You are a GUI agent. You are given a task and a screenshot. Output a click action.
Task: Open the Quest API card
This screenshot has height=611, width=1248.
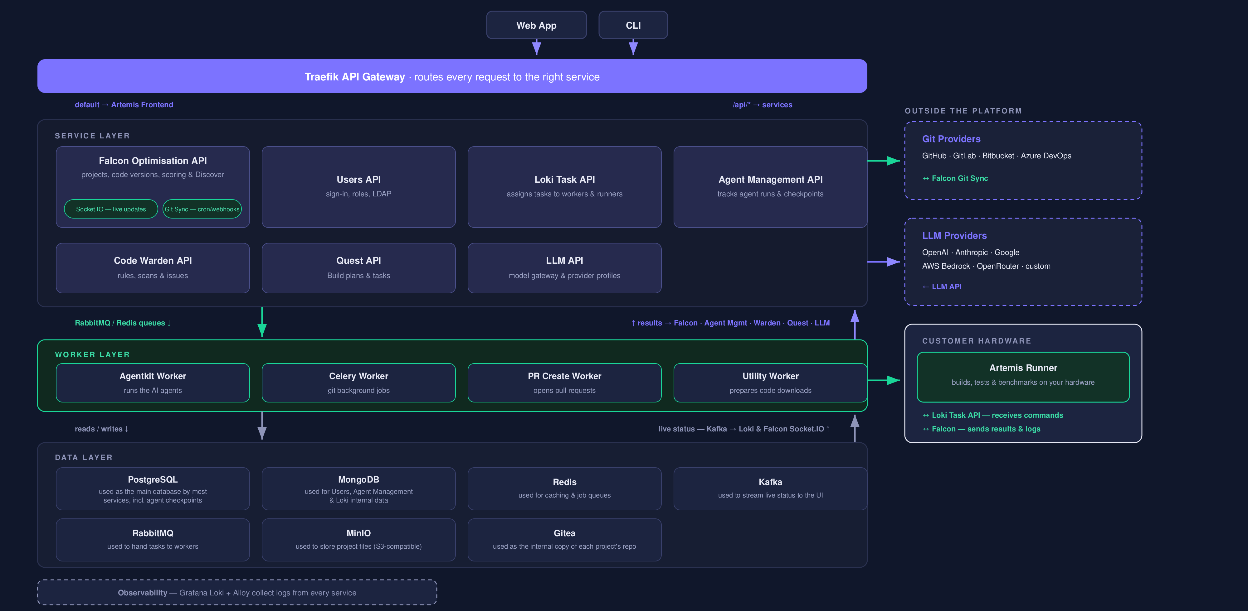[358, 268]
